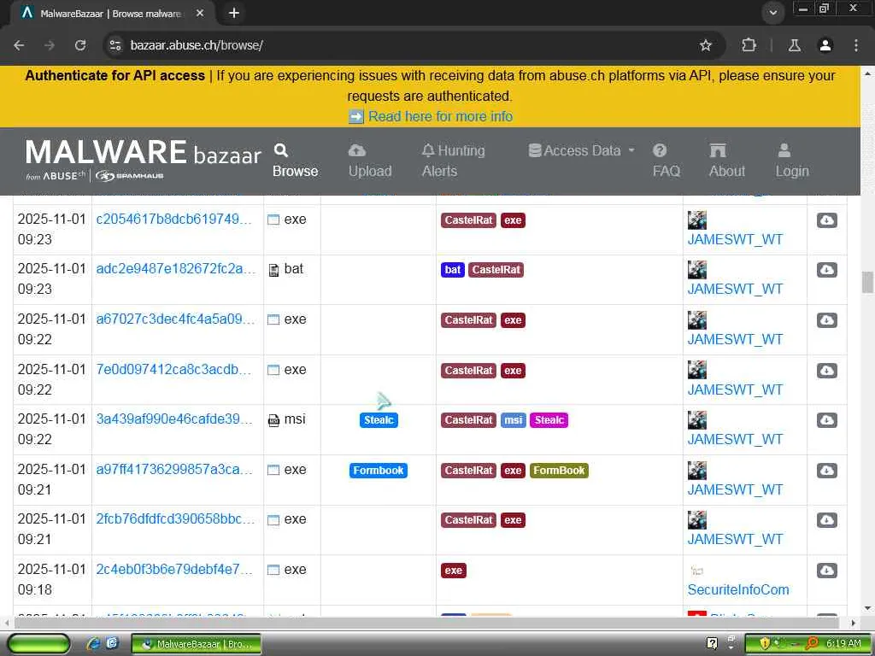Viewport: 875px width, 656px height.
Task: Select the MalwareBazaar browser tab
Action: pos(110,14)
